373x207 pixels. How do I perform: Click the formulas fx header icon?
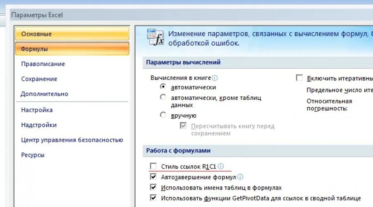155,37
